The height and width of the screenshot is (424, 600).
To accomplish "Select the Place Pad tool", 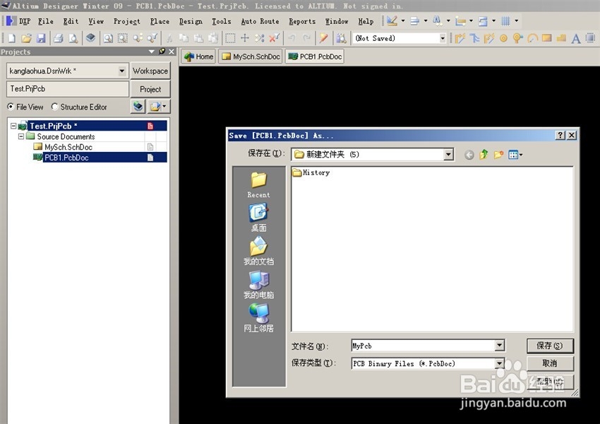I will [x=503, y=38].
